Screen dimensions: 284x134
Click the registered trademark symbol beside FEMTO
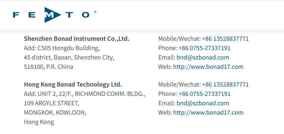(95, 12)
